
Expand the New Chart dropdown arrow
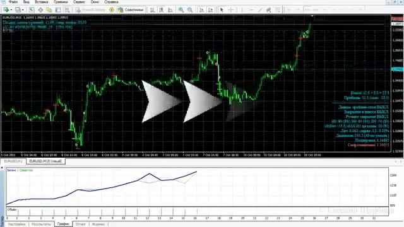(11, 10)
